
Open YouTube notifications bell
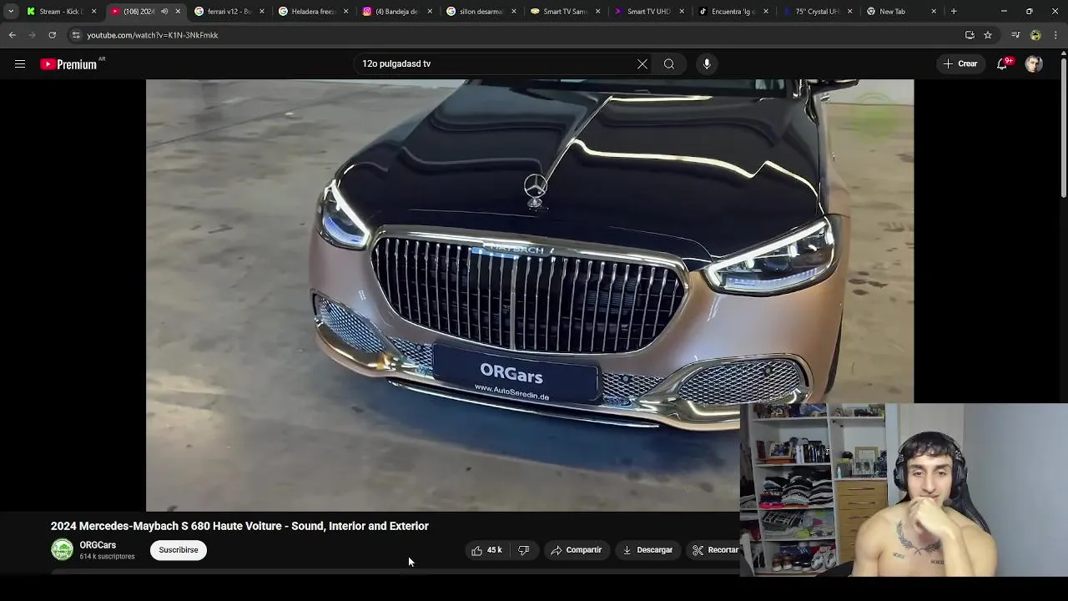coord(1002,63)
